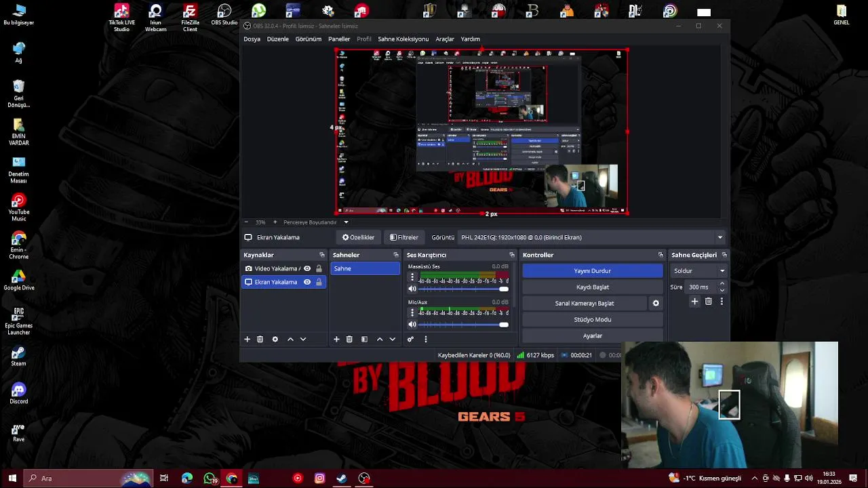Viewport: 868px width, 488px height.
Task: Click Kaydı Başlat button
Action: click(593, 287)
